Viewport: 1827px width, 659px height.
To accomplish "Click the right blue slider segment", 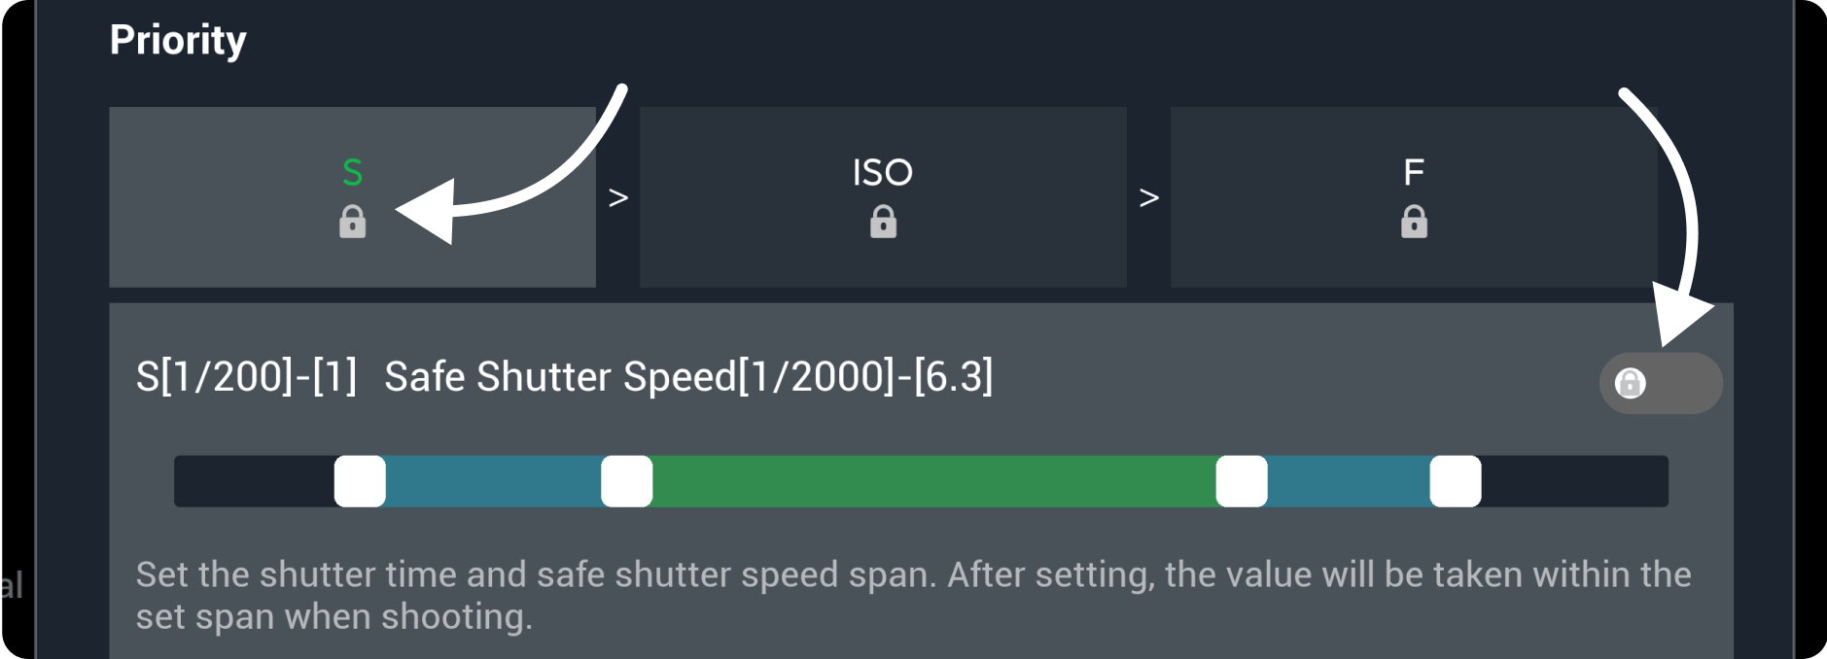I will pos(1349,481).
